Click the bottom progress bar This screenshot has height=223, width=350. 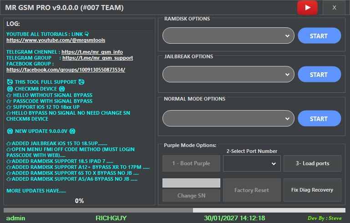click(x=175, y=210)
